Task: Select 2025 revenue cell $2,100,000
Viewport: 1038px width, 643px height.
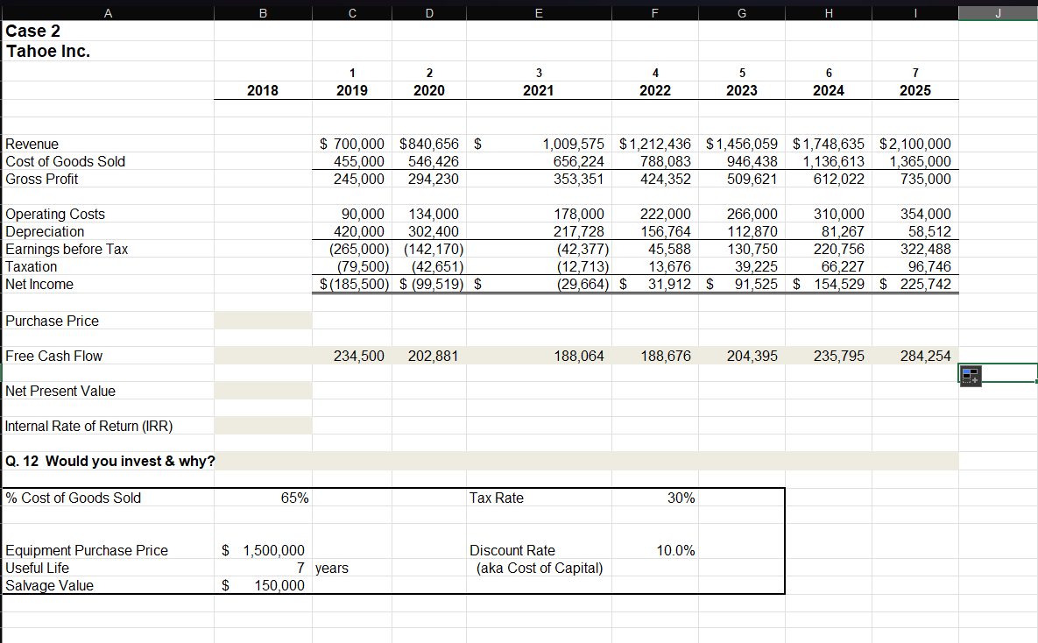Action: pos(914,144)
